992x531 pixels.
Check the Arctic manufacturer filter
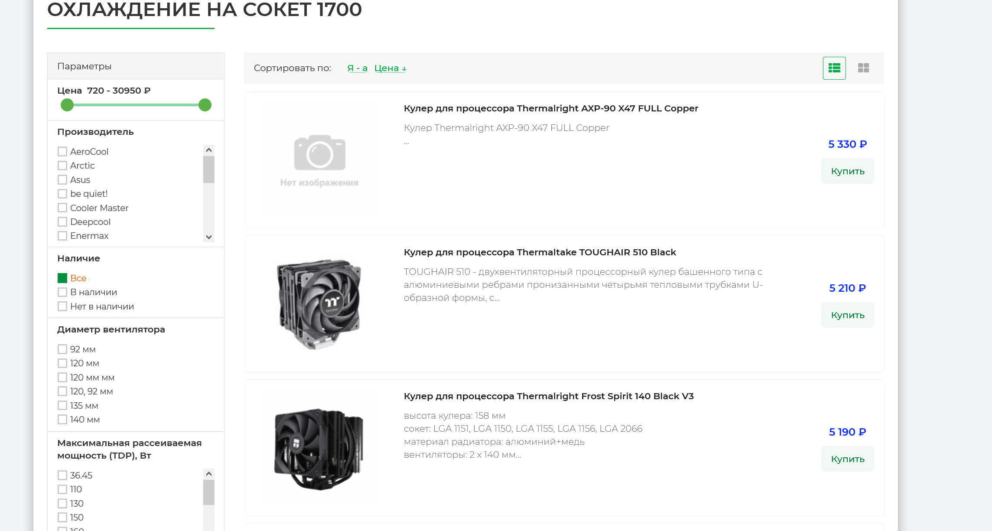coord(62,166)
